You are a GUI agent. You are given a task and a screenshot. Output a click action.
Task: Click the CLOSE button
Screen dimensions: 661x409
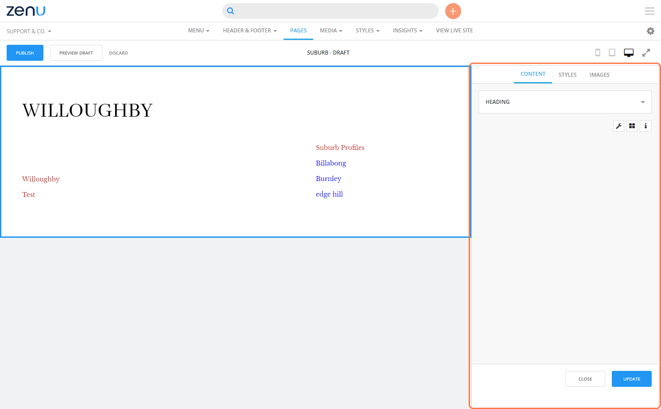585,379
